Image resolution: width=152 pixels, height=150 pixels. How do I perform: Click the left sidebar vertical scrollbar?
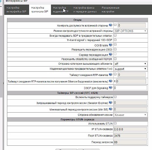(1, 56)
